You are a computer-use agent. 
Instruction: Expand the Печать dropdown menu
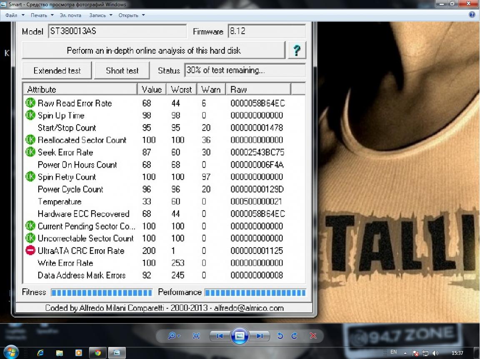tap(42, 15)
